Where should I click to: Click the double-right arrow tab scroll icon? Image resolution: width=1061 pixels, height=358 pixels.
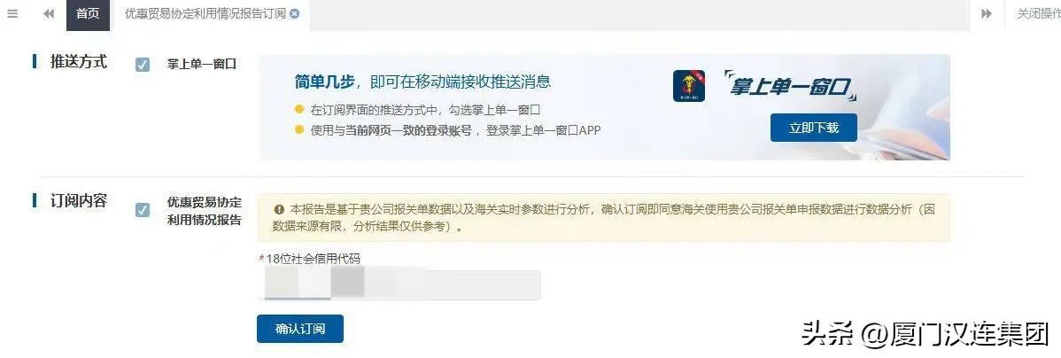(x=987, y=13)
